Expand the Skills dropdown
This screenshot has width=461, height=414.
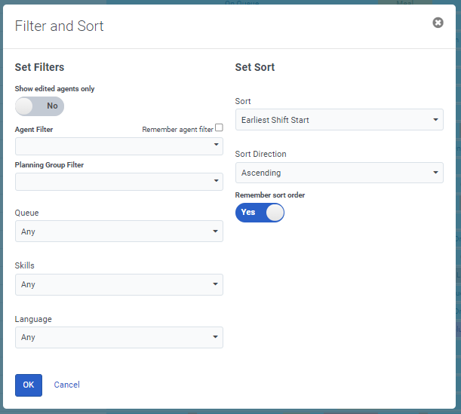(118, 284)
